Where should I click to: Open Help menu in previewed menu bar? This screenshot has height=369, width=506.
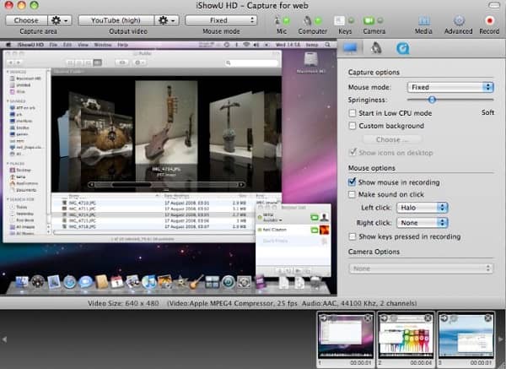pos(122,45)
